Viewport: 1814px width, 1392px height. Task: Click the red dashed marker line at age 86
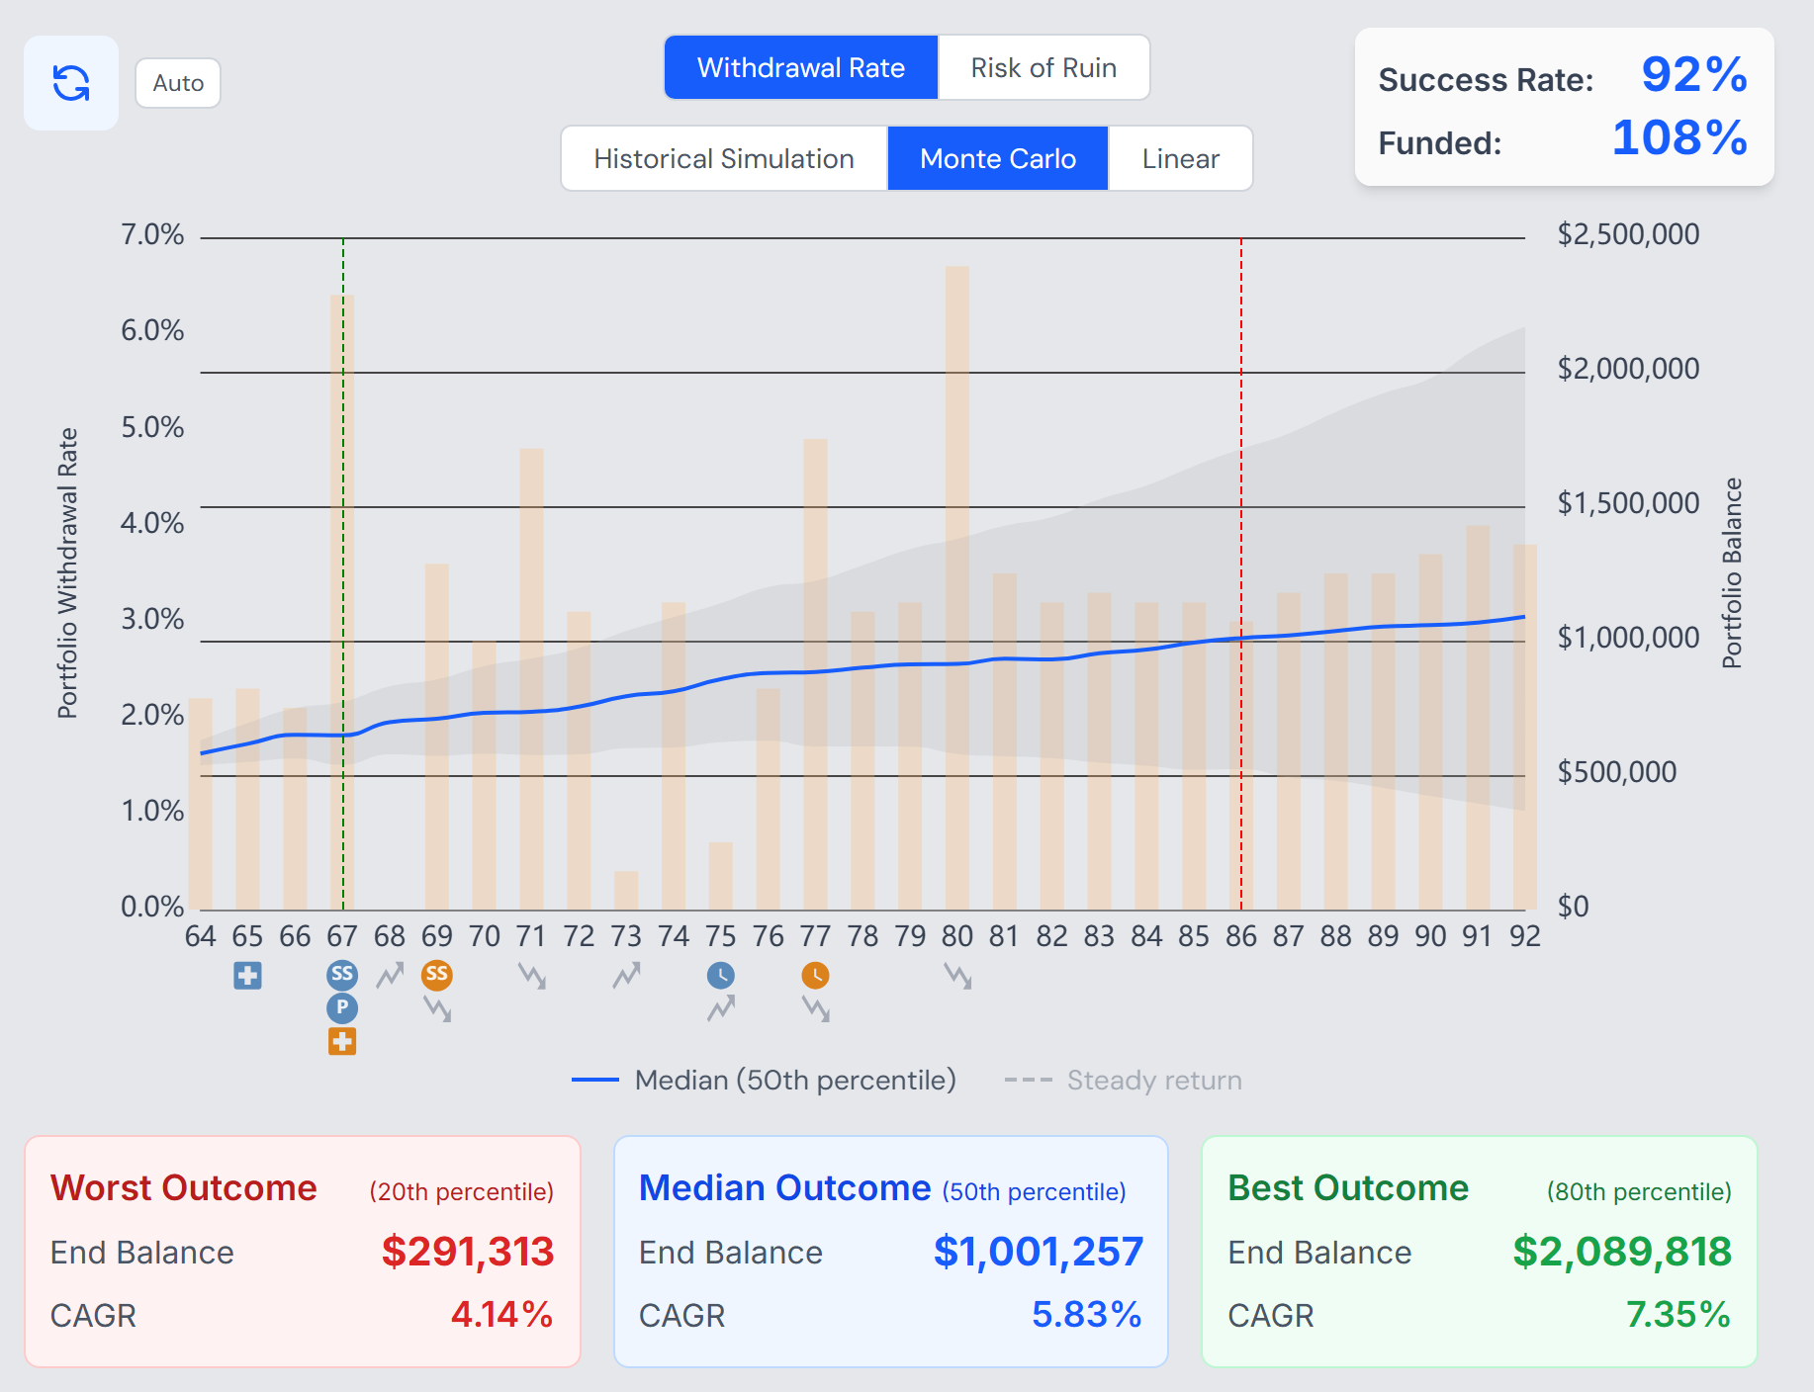[x=1241, y=573]
